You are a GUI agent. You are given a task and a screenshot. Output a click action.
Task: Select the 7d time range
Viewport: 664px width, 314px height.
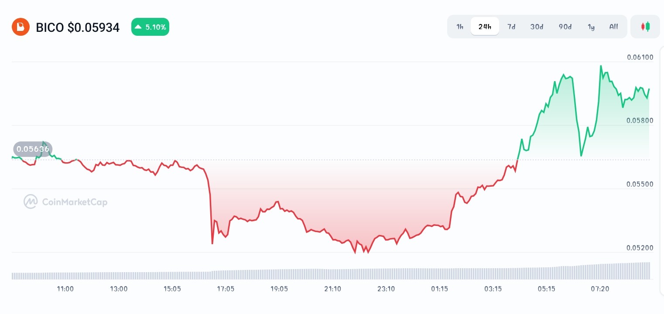(x=511, y=27)
